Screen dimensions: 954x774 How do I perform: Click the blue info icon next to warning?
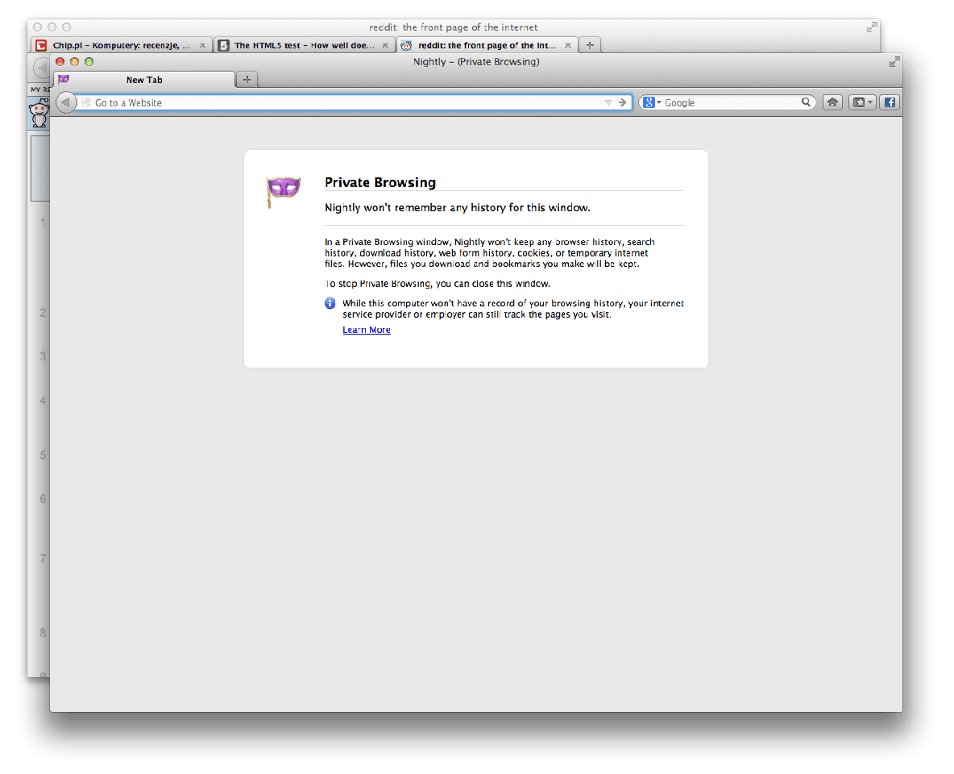pos(330,303)
